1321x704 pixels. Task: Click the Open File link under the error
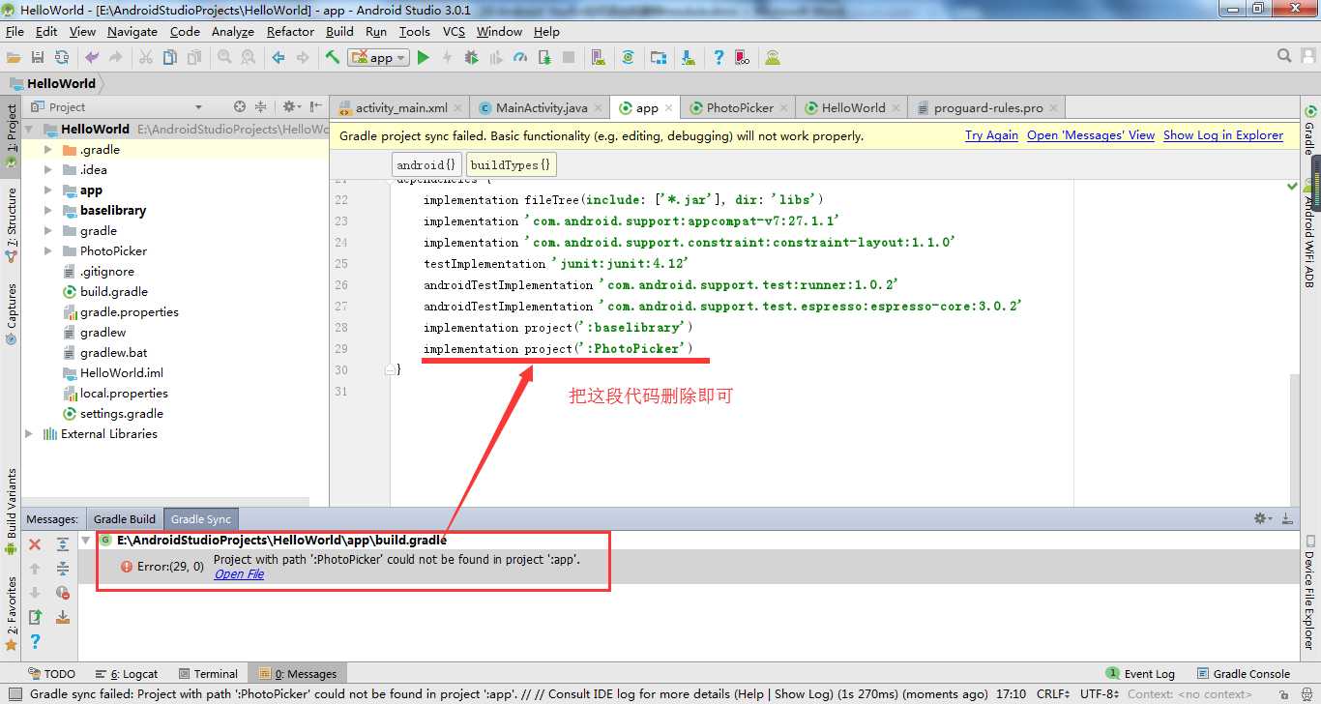click(239, 574)
